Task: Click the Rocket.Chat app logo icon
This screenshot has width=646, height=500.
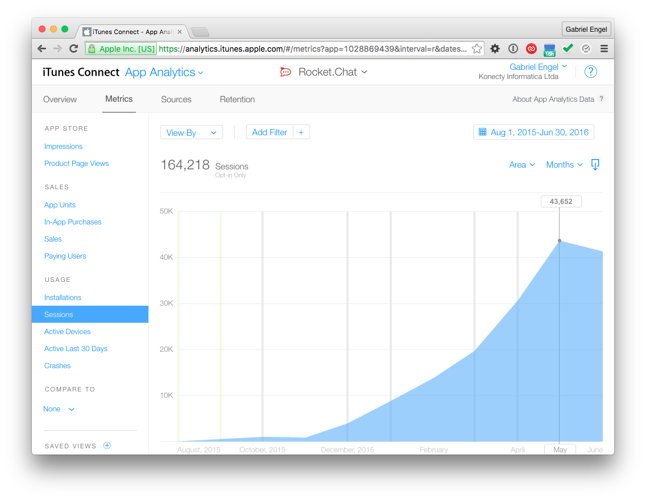Action: click(x=285, y=72)
